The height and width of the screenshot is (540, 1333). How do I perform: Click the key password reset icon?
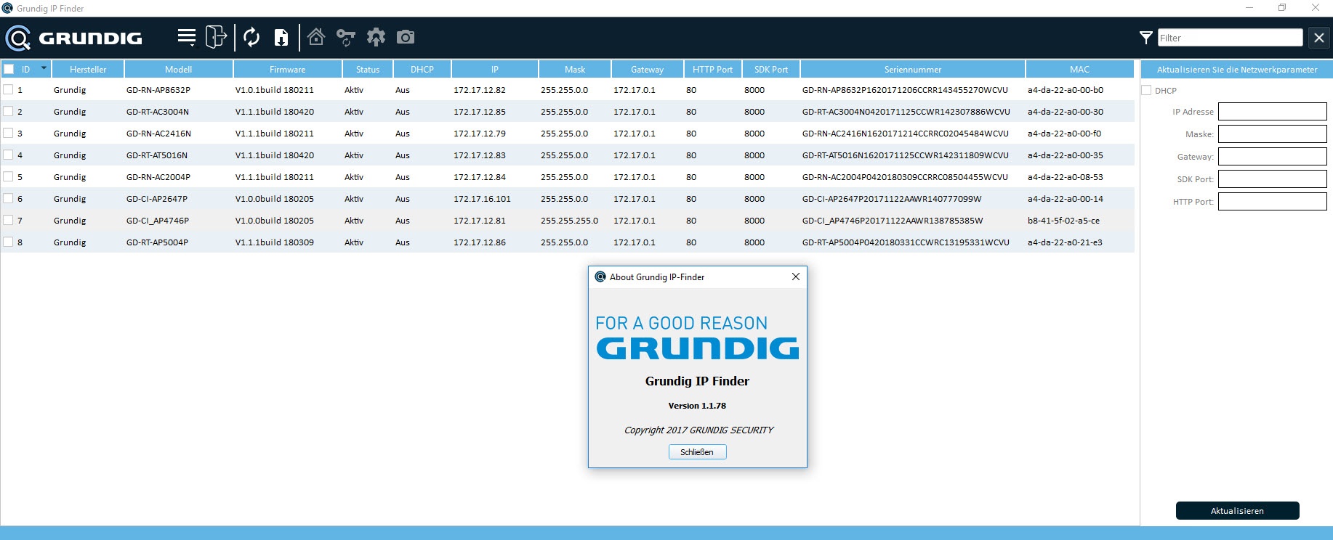click(x=346, y=37)
